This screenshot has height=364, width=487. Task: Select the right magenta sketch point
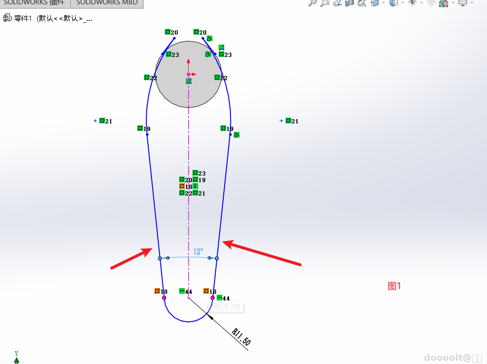tap(212, 298)
